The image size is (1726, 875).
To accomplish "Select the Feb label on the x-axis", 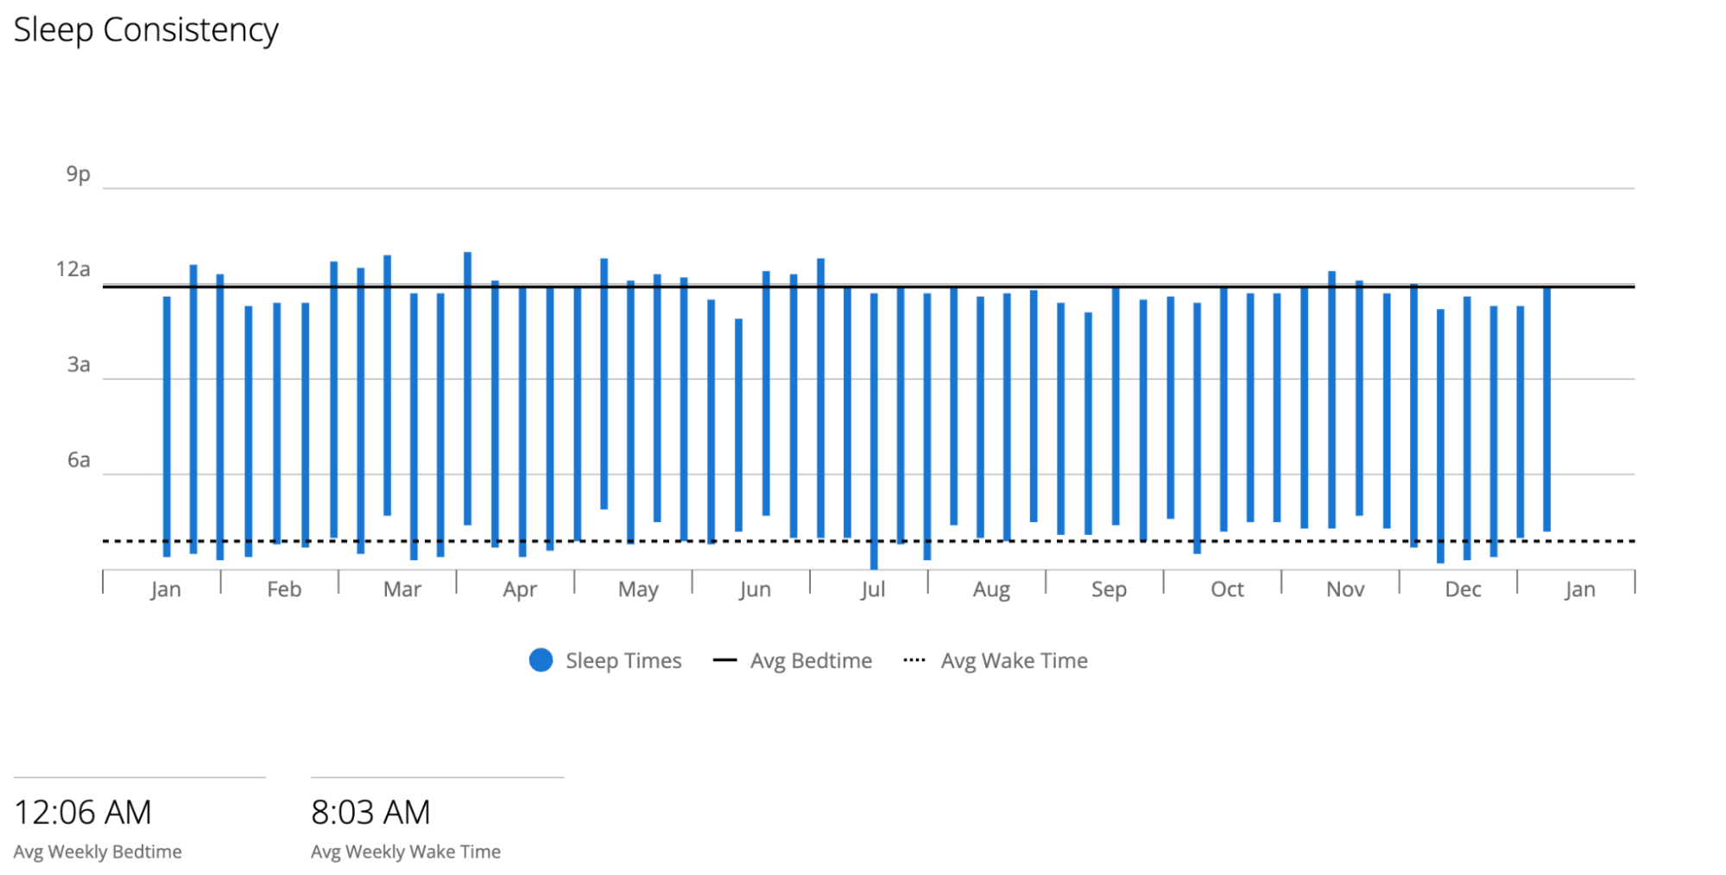I will [284, 589].
